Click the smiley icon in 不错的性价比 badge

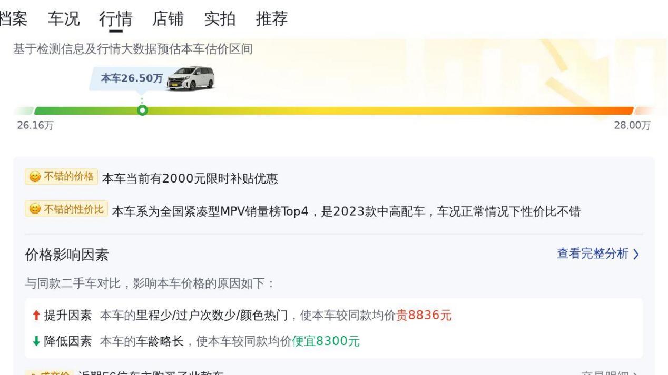tap(35, 209)
